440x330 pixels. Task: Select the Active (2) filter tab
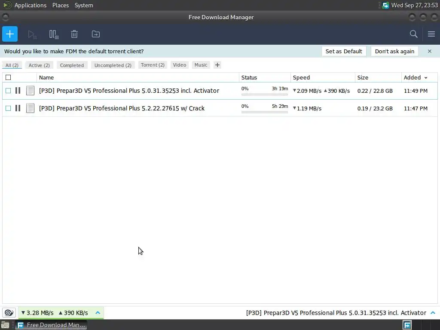[x=39, y=65]
